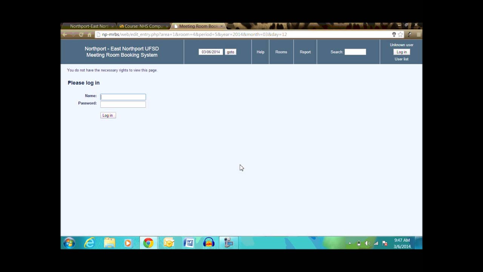The image size is (483, 272).
Task: Open File Explorer folder in taskbar
Action: coord(109,243)
